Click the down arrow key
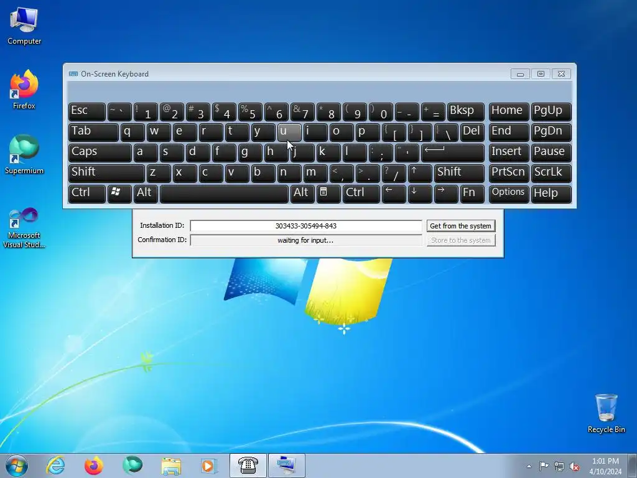 [x=420, y=194]
